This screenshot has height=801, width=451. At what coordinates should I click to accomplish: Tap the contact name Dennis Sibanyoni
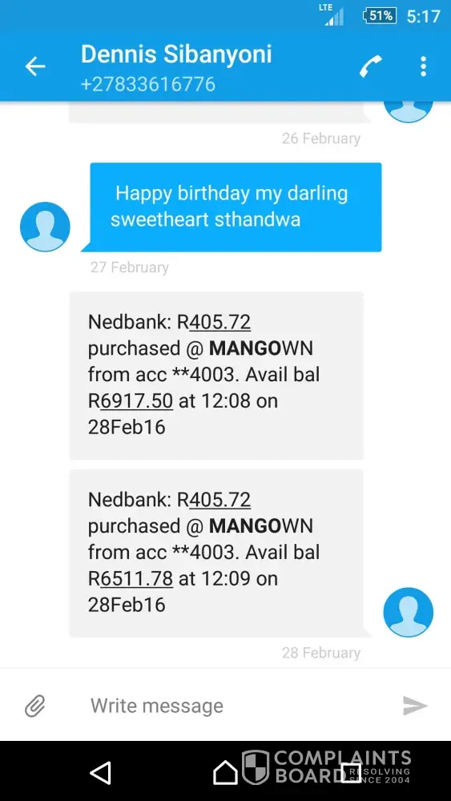tap(176, 54)
